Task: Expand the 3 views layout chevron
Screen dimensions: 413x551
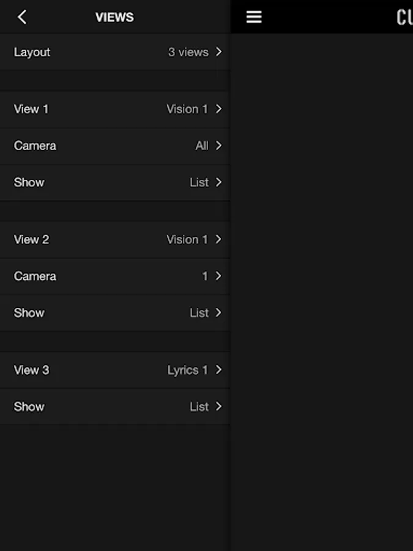Action: [x=218, y=52]
